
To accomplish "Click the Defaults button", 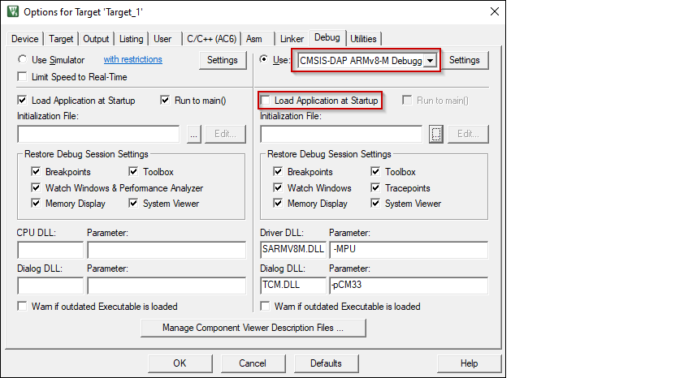I will click(x=326, y=363).
